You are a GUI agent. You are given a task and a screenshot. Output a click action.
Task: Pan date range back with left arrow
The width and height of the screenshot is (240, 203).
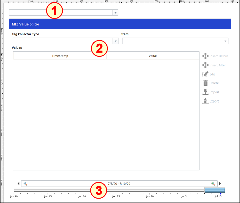[x=19, y=184]
